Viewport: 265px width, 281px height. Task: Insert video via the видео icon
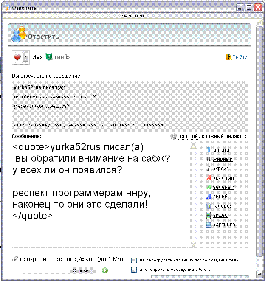(x=208, y=215)
